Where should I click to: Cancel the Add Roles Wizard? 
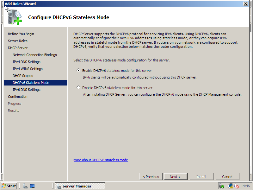point(227,177)
